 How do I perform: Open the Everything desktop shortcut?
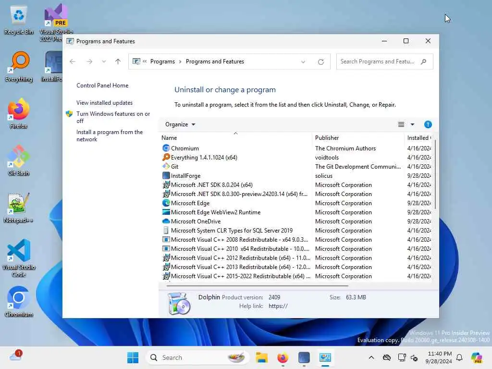(19, 67)
